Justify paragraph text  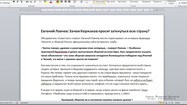[x=69, y=1]
